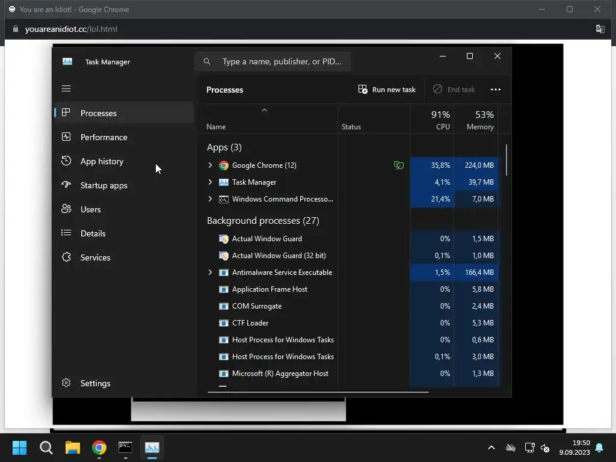Click the search magnifier icon in Task Manager
Screen dimensions: 616x462
pyautogui.click(x=207, y=61)
